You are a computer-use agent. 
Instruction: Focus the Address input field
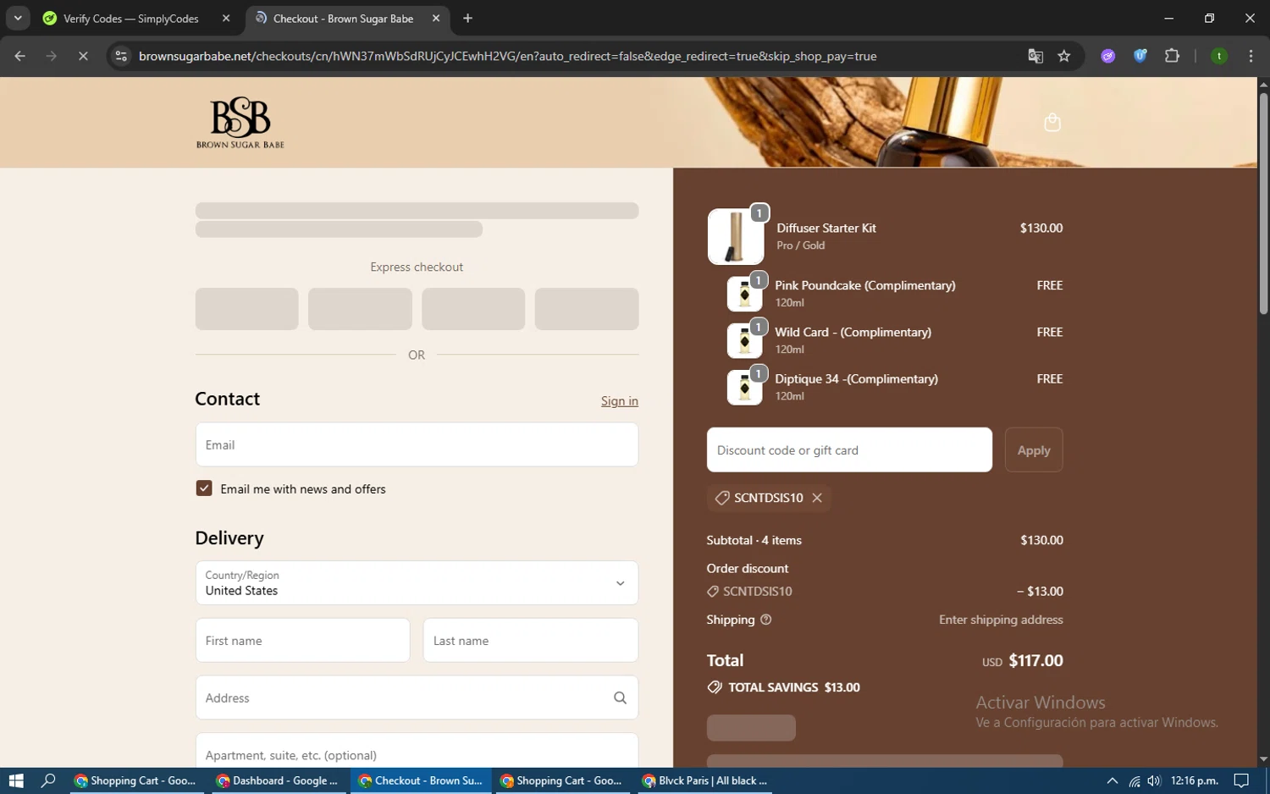(417, 698)
